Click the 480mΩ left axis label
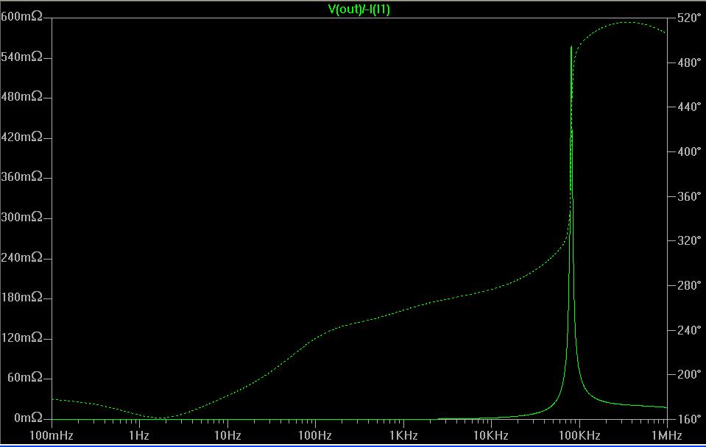 (21, 96)
